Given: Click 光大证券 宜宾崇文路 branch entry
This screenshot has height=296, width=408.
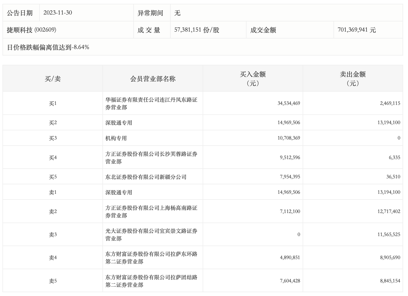Looking at the screenshot, I should coord(151,235).
